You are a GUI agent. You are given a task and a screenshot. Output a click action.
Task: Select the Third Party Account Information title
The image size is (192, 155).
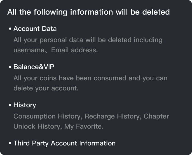(65, 143)
